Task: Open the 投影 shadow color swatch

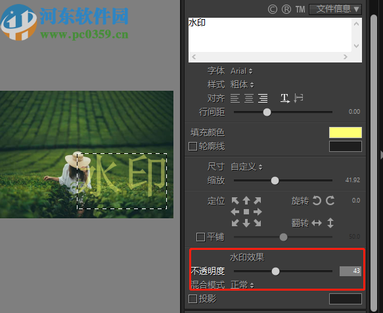Action: 346,299
